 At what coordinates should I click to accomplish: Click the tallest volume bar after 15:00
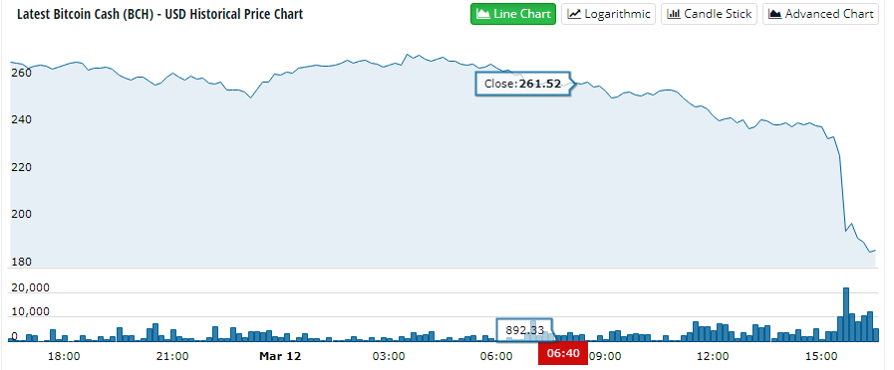(x=846, y=314)
